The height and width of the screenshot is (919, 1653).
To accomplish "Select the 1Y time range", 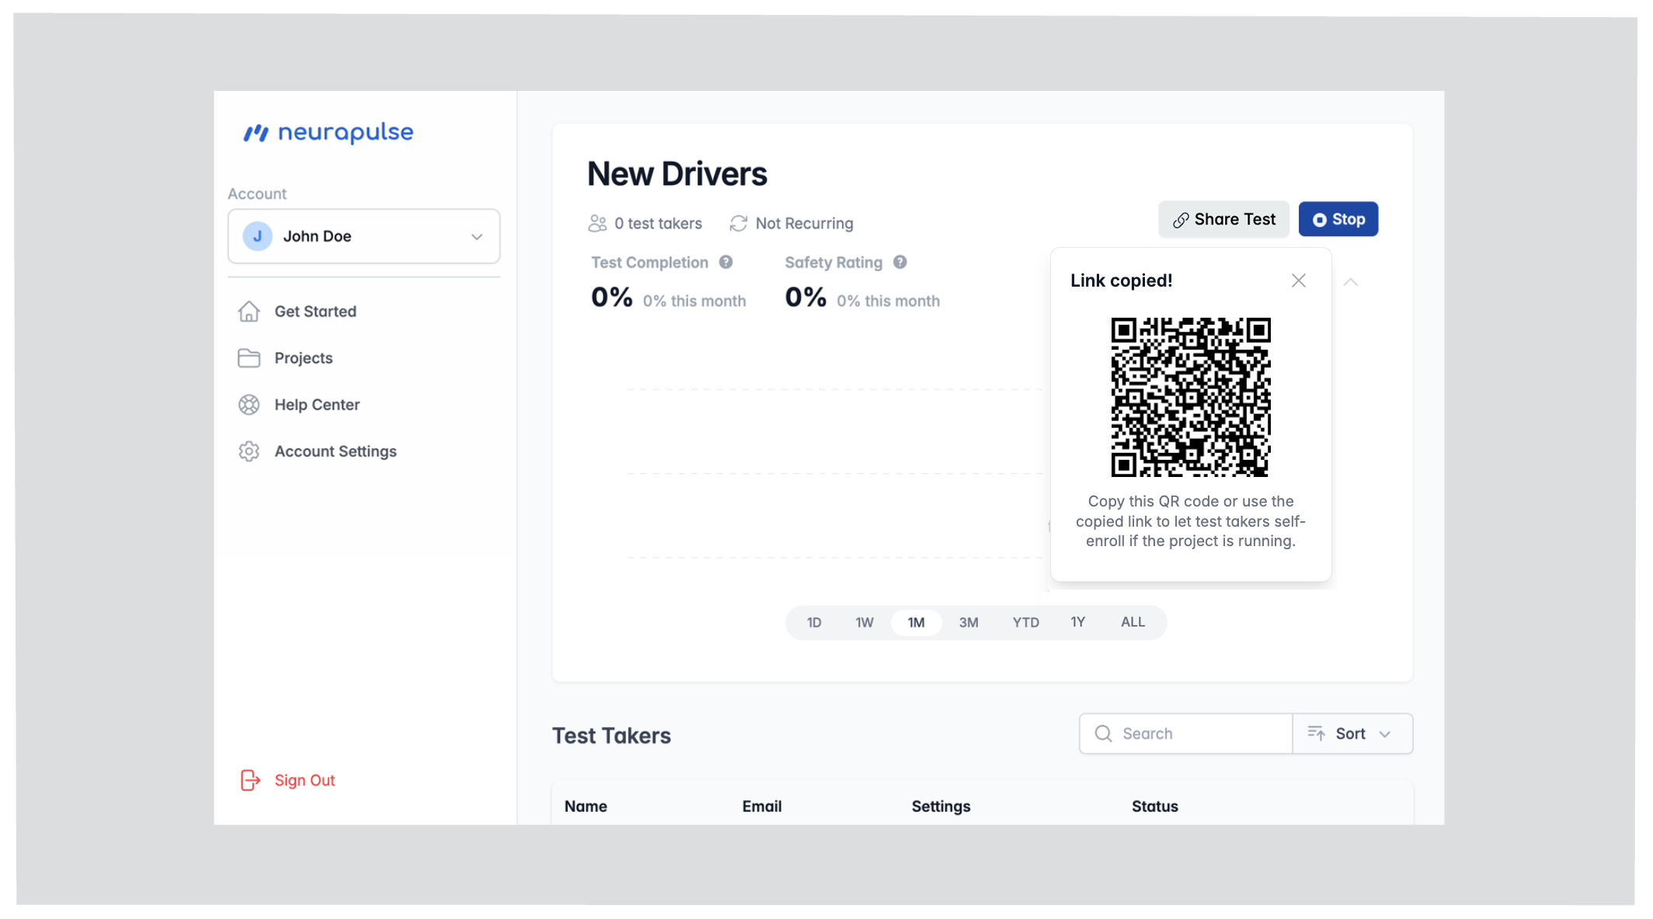I will point(1078,622).
